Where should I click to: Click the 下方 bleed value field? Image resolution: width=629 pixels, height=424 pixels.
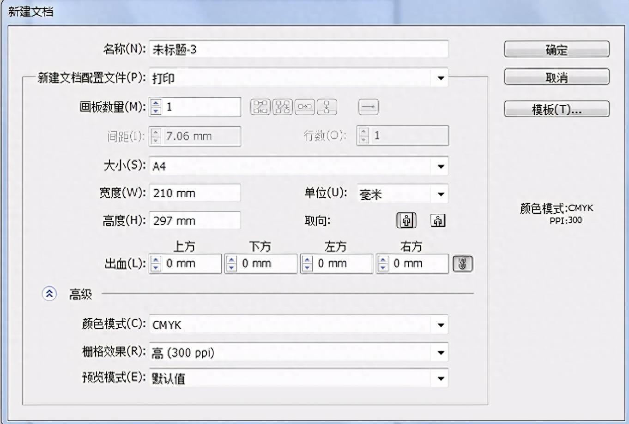click(x=267, y=264)
